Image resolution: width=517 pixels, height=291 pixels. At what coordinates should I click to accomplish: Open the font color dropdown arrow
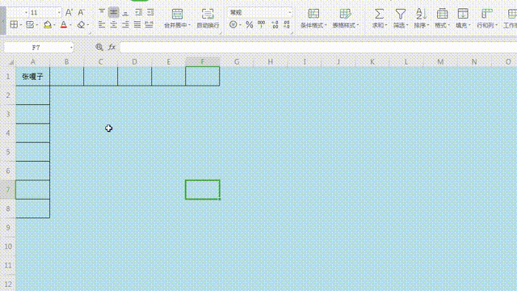tap(71, 25)
